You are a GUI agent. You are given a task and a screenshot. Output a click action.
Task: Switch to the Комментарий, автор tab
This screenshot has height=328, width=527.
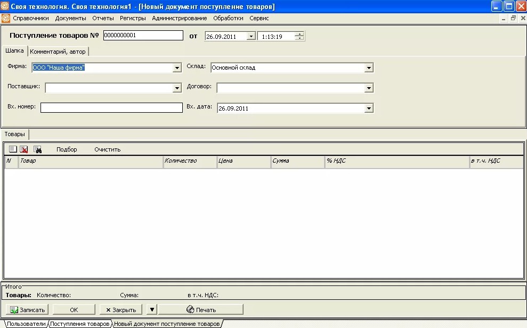59,52
